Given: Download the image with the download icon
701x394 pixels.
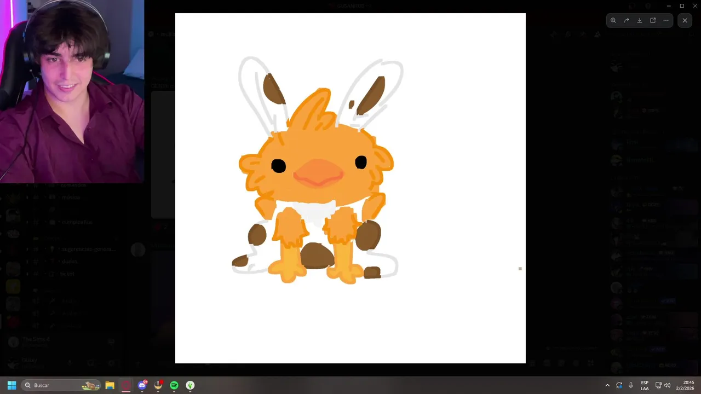Looking at the screenshot, I should [640, 20].
